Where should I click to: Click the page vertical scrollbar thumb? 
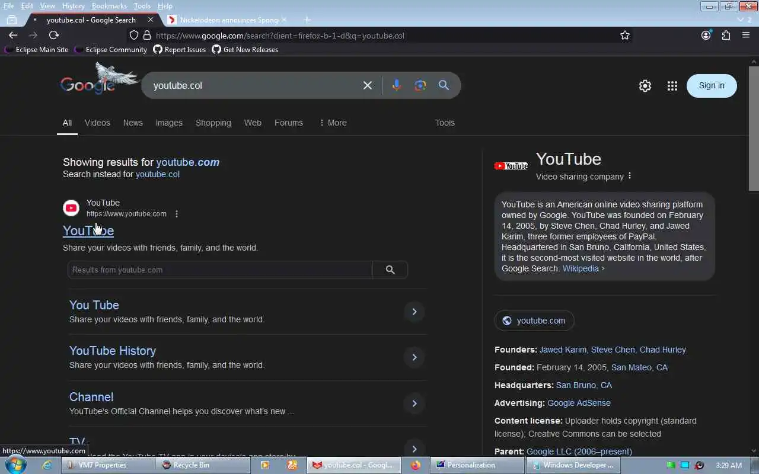(754, 128)
